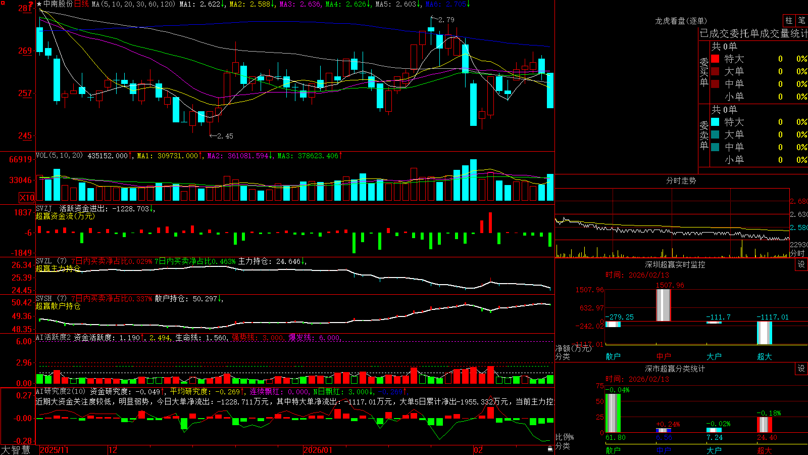Click the 已成交委托单成交量统计 header
808x455 pixels.
(753, 33)
